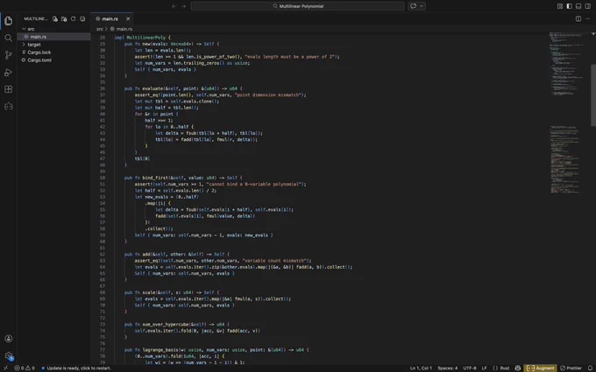The height and width of the screenshot is (372, 596).
Task: Click the remote window indicator in status bar
Action: pos(5,368)
